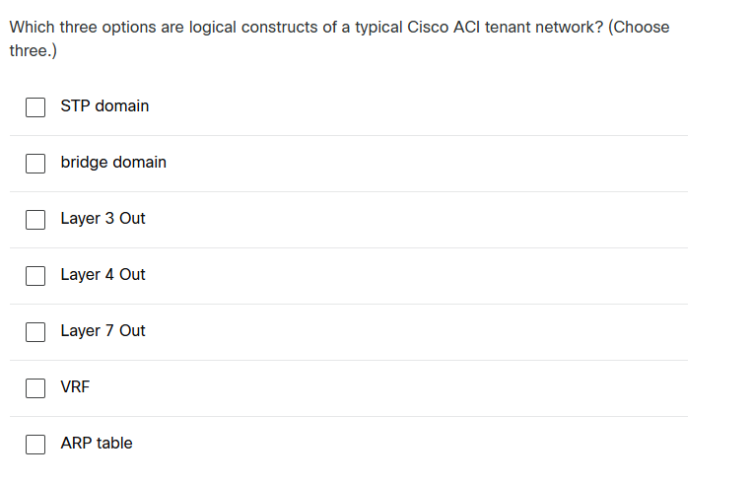This screenshot has width=752, height=484.
Task: Click the "VRF" option label
Action: point(75,386)
